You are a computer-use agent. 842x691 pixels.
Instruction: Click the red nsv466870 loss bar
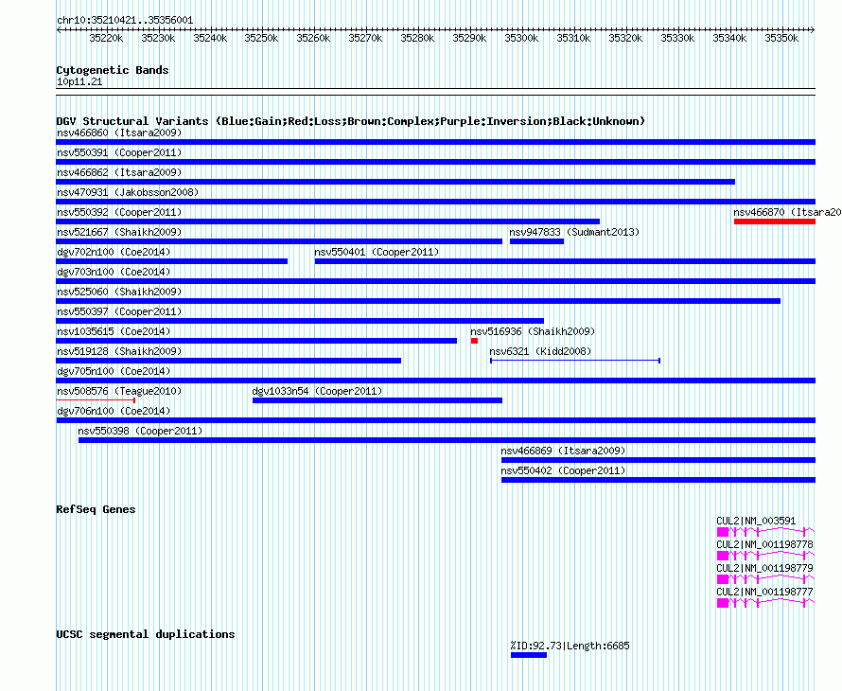774,221
